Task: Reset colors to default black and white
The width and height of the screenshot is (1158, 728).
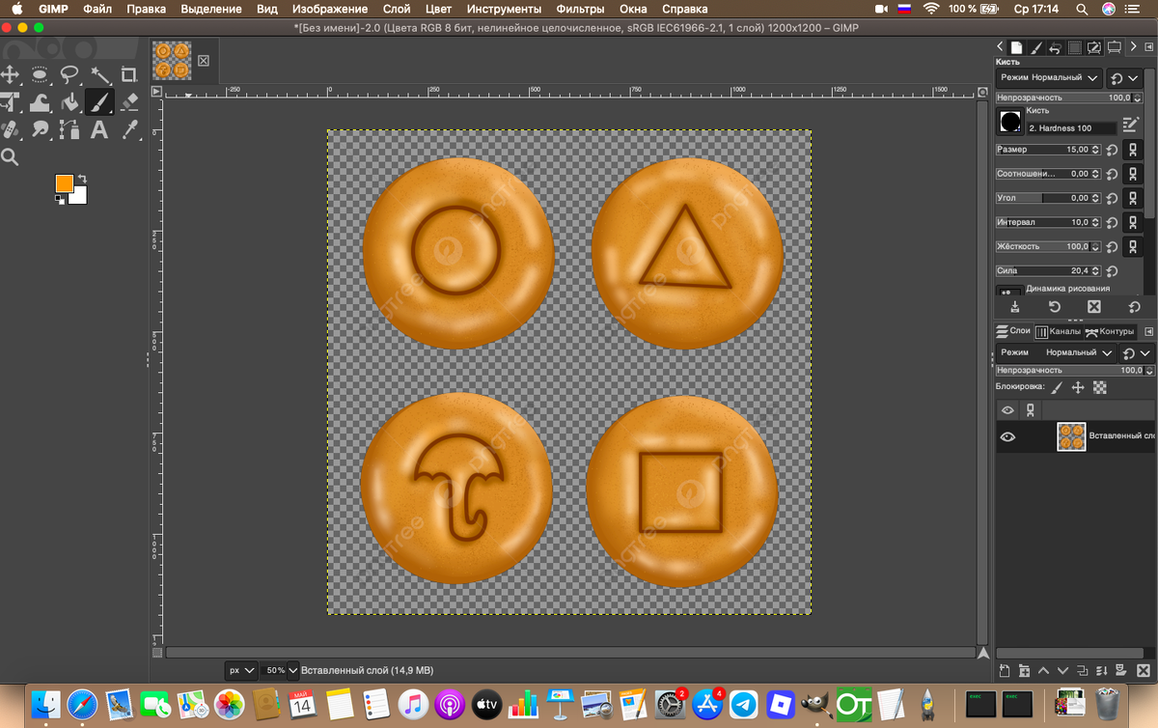Action: click(60, 199)
